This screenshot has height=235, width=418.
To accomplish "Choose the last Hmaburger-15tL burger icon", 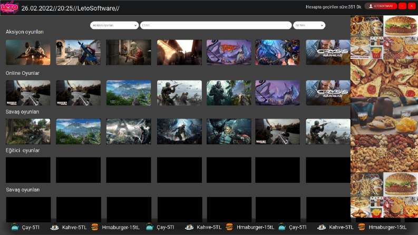I will pyautogui.click(x=362, y=227).
